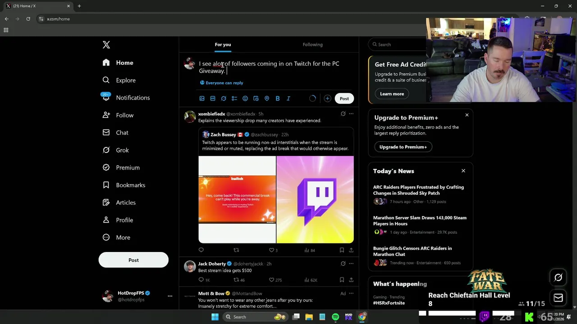The height and width of the screenshot is (324, 577).
Task: Reload the x.com page
Action: pyautogui.click(x=28, y=19)
